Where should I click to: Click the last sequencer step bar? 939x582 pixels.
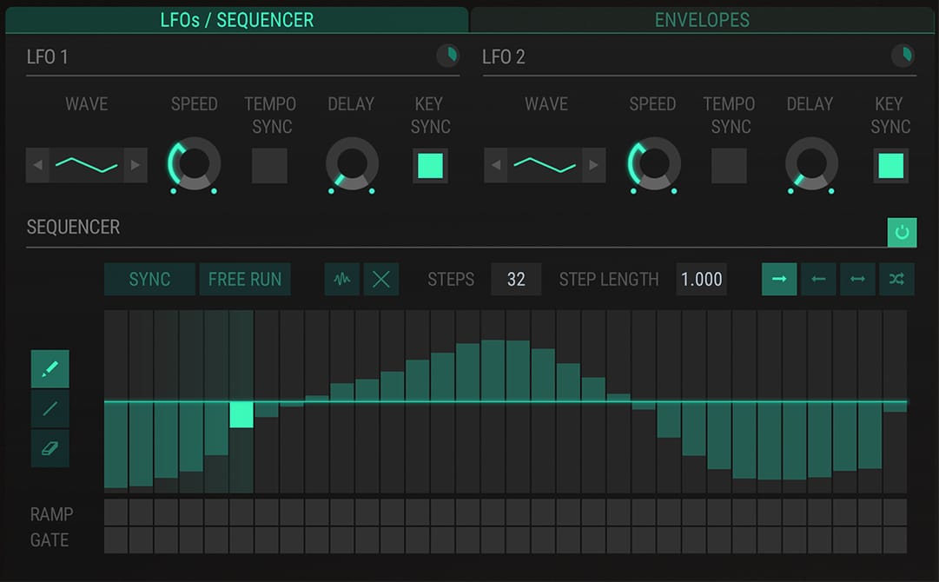(895, 407)
